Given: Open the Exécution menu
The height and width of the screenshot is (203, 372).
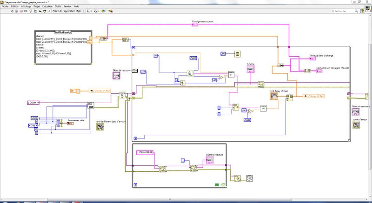Looking at the screenshot, I should click(47, 6).
